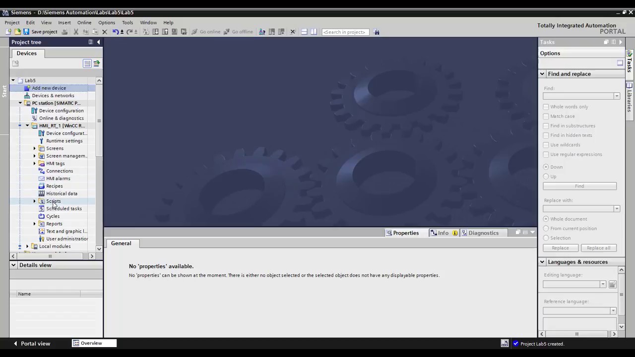Screen dimensions: 635x357
Task: Split the editor space vertically
Action: tap(314, 32)
